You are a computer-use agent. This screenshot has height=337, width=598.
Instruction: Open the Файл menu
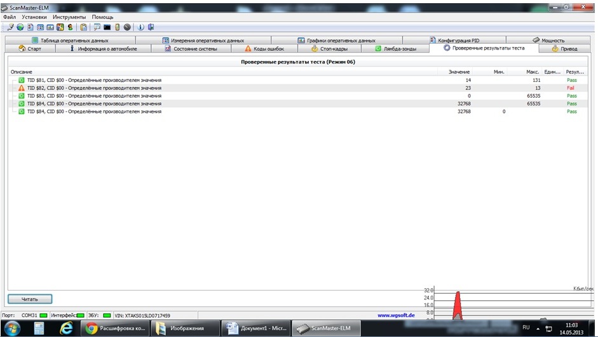click(10, 17)
